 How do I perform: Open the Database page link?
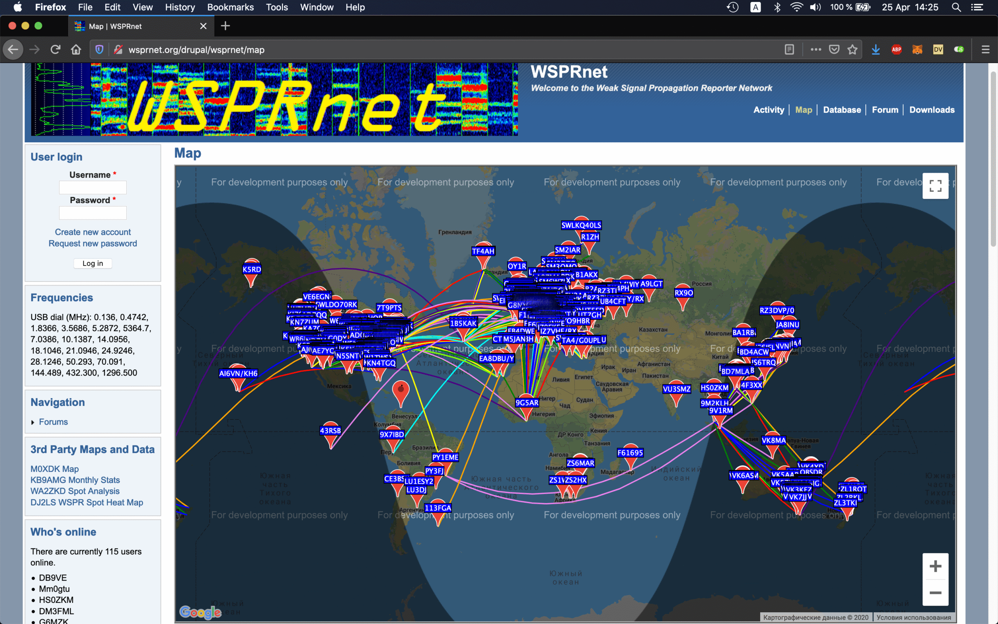(x=842, y=110)
